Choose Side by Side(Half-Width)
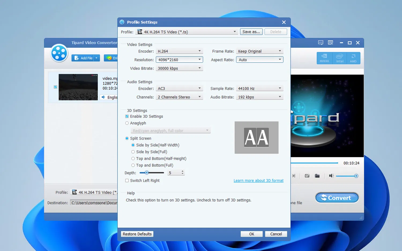Image resolution: width=402 pixels, height=251 pixels. point(133,145)
